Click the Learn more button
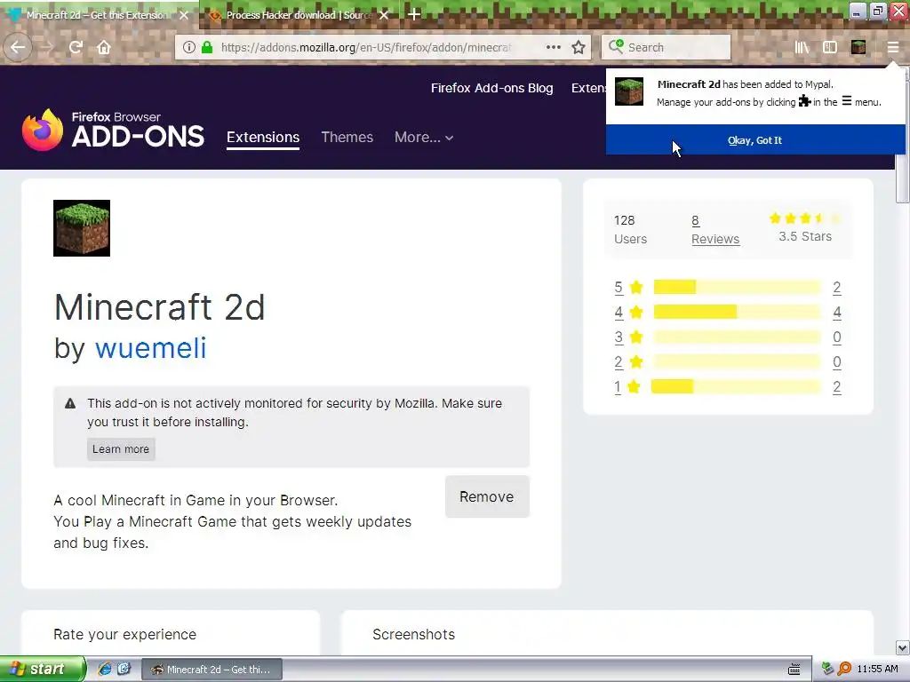The height and width of the screenshot is (682, 910). click(121, 448)
